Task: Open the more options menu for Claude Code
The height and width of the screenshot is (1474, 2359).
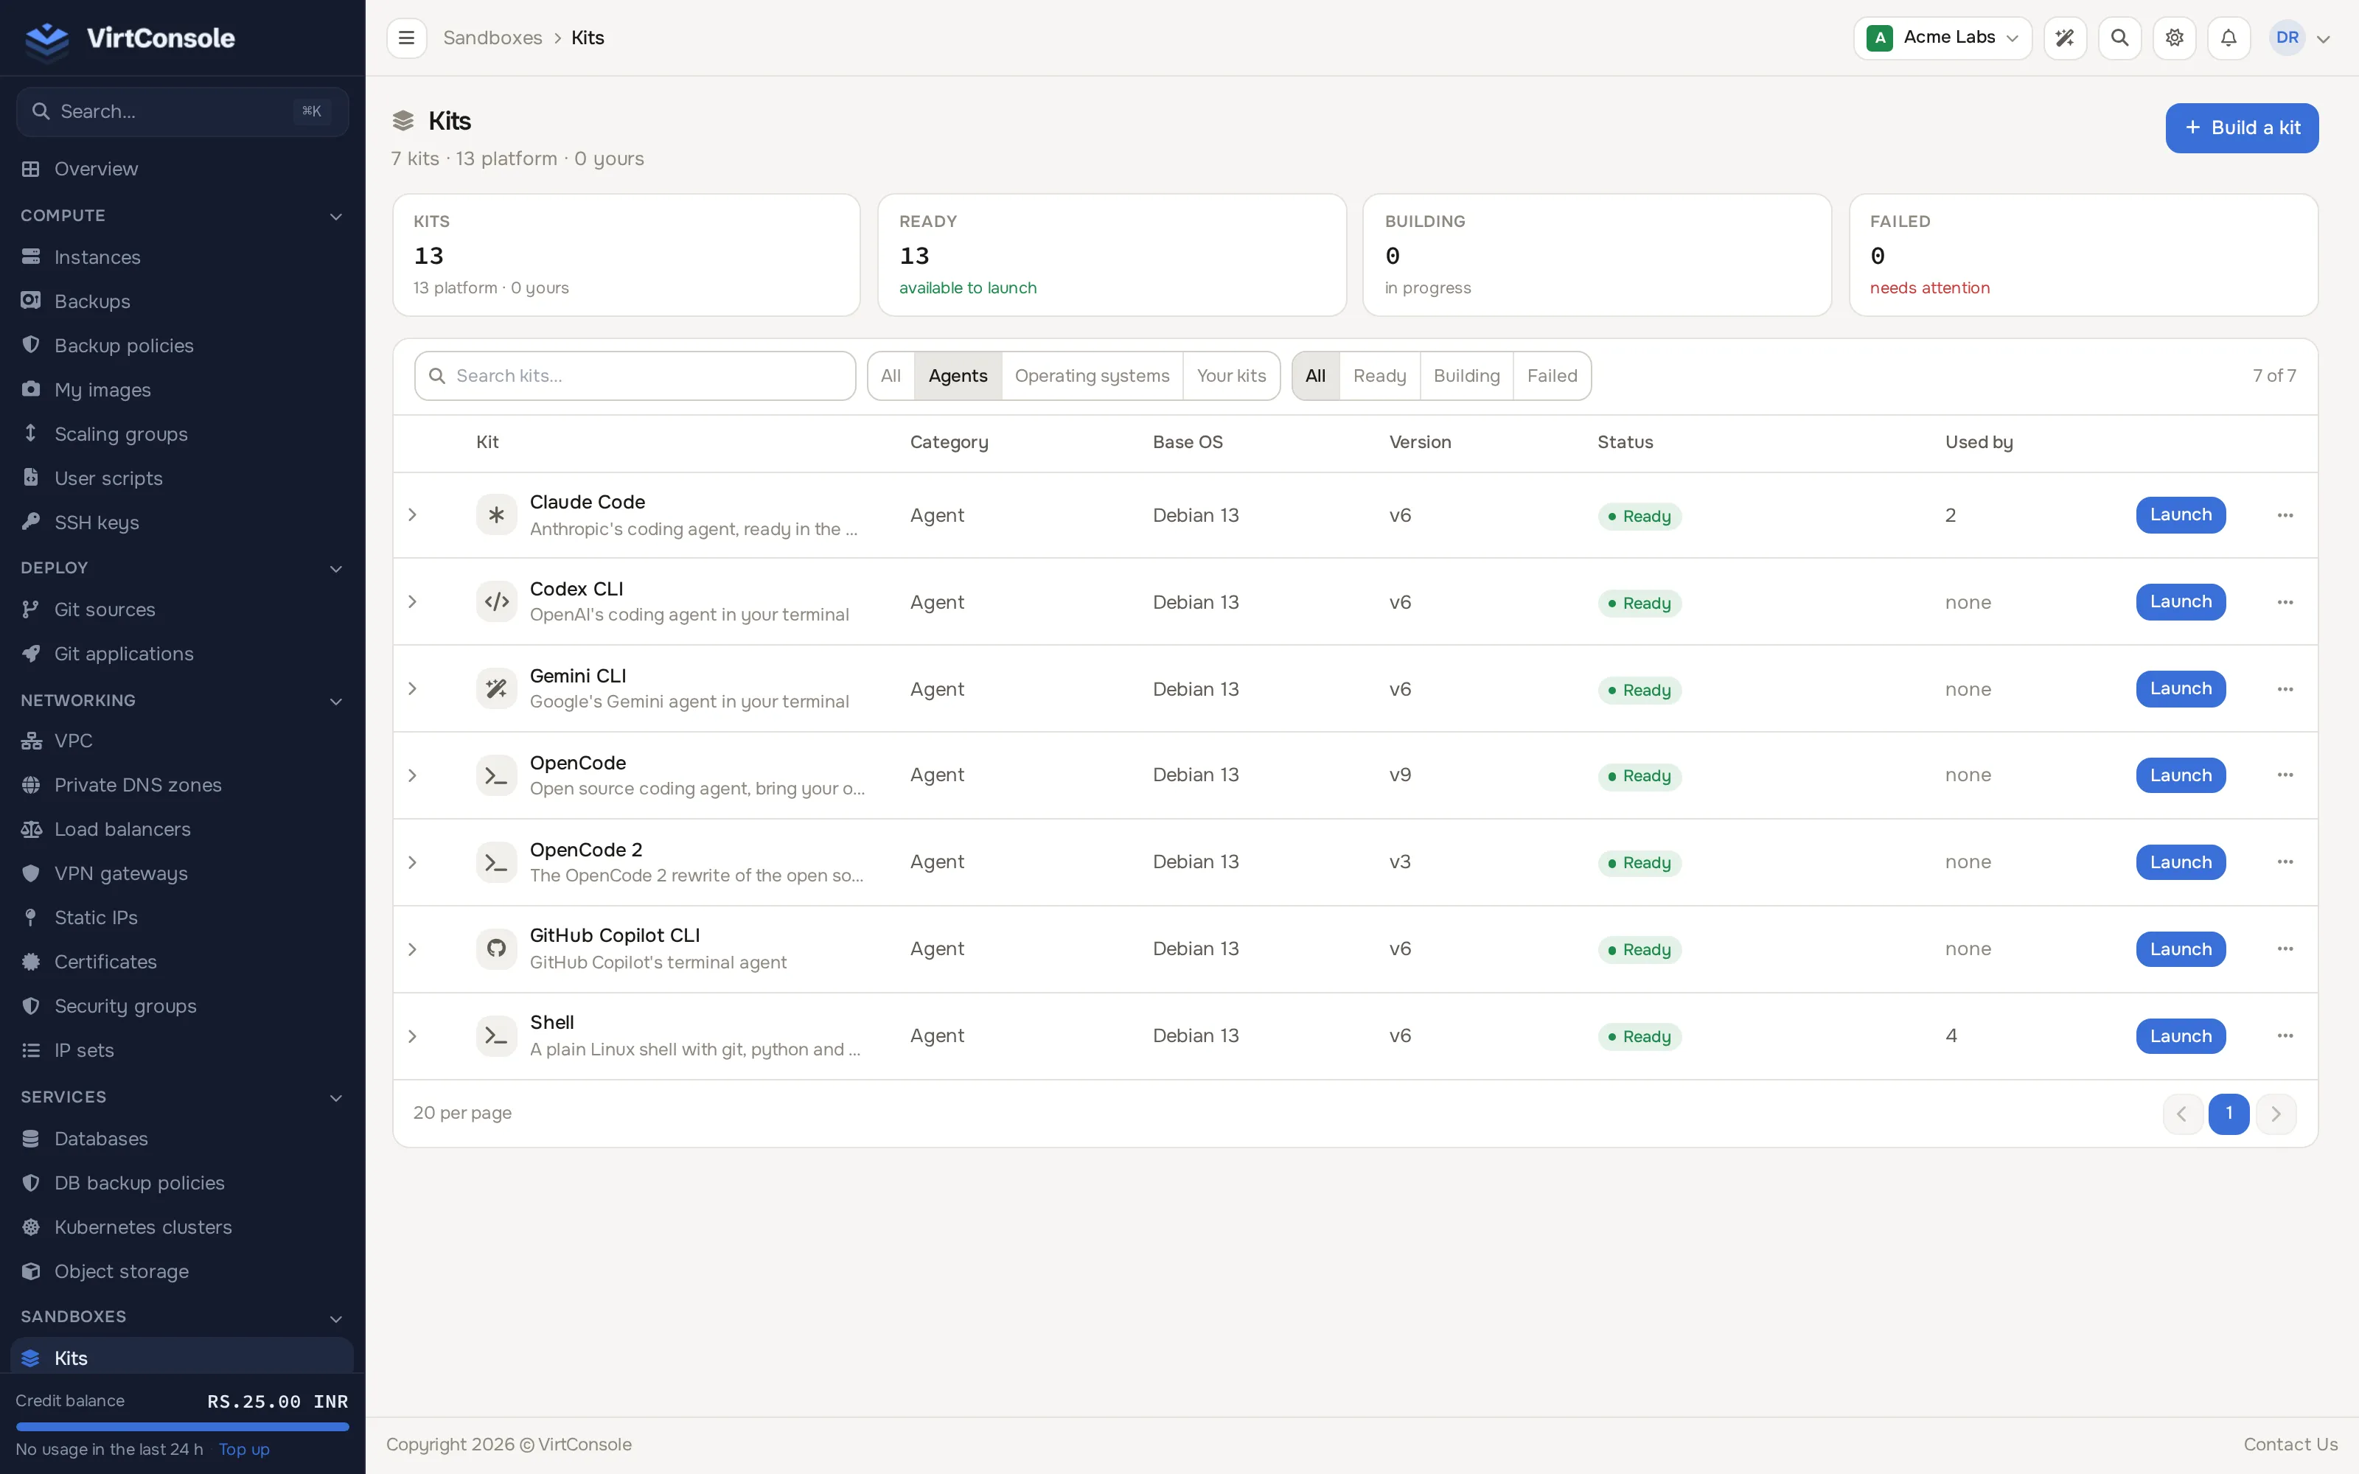Action: click(x=2285, y=514)
